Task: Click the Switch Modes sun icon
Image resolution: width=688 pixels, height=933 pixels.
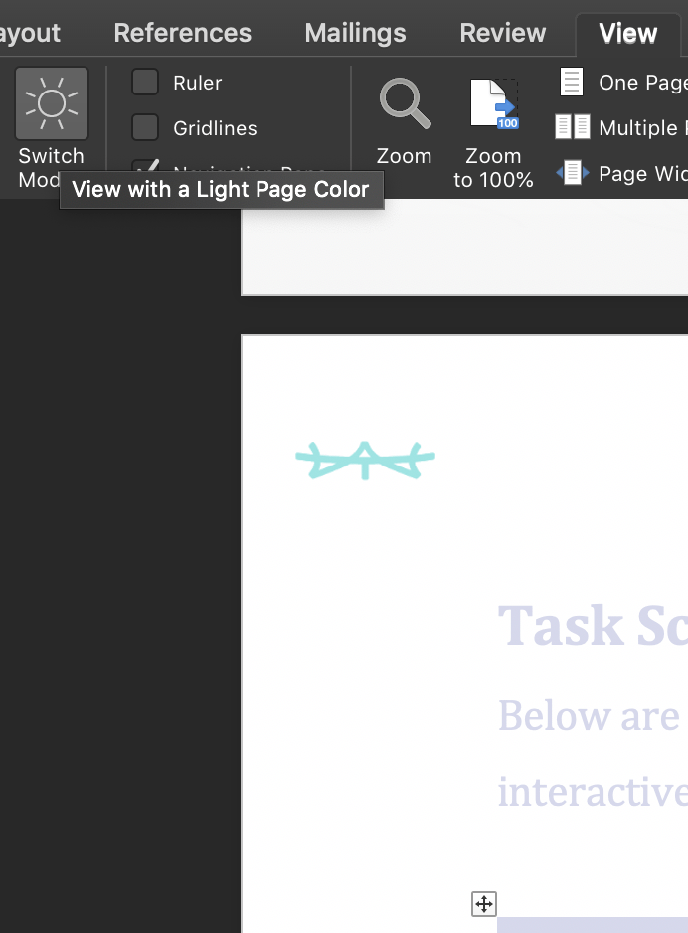Action: (x=52, y=103)
